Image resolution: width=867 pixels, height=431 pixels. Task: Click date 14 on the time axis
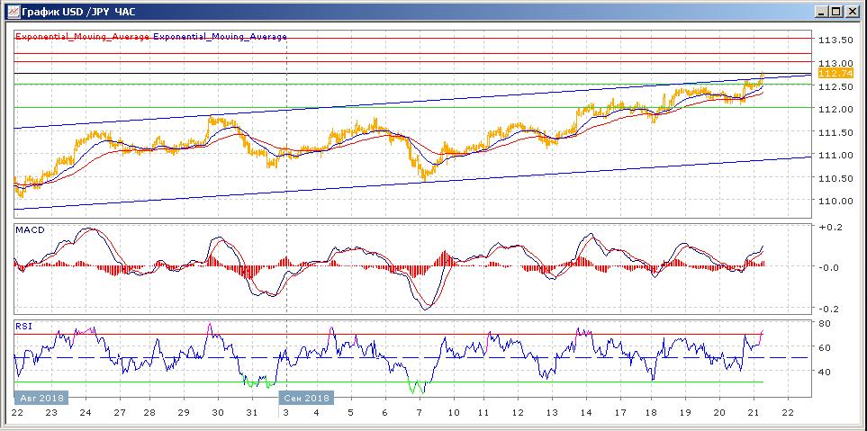tap(586, 412)
